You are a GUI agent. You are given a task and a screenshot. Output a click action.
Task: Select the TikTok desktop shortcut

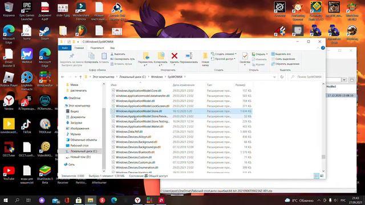click(x=27, y=126)
